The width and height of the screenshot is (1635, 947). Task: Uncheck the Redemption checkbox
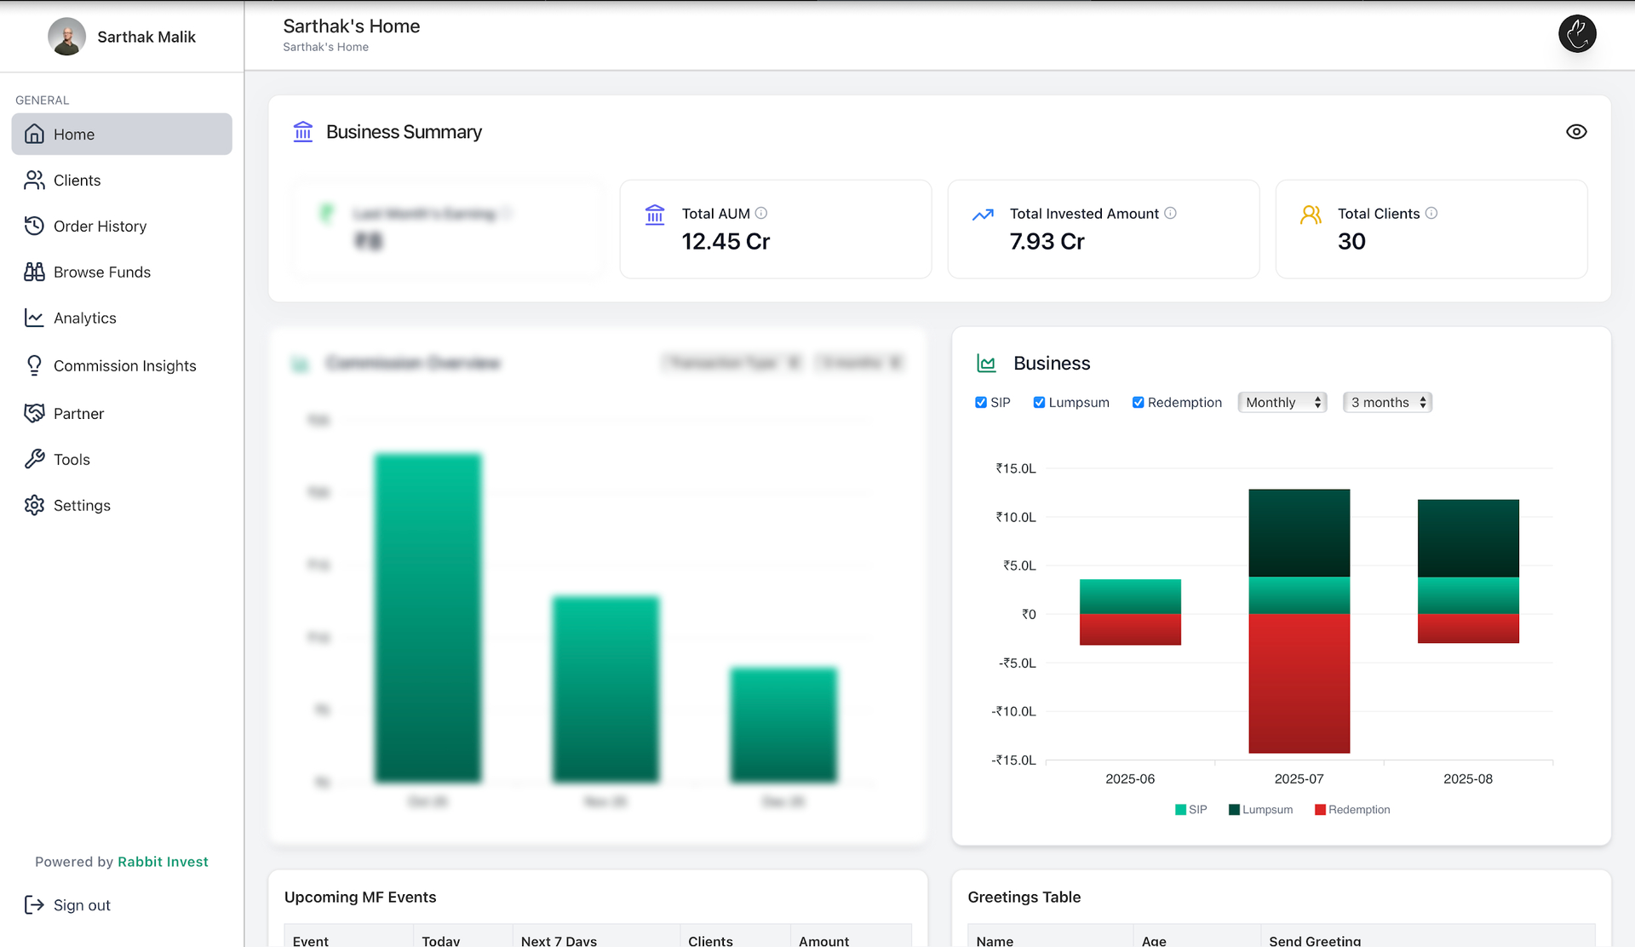point(1138,402)
